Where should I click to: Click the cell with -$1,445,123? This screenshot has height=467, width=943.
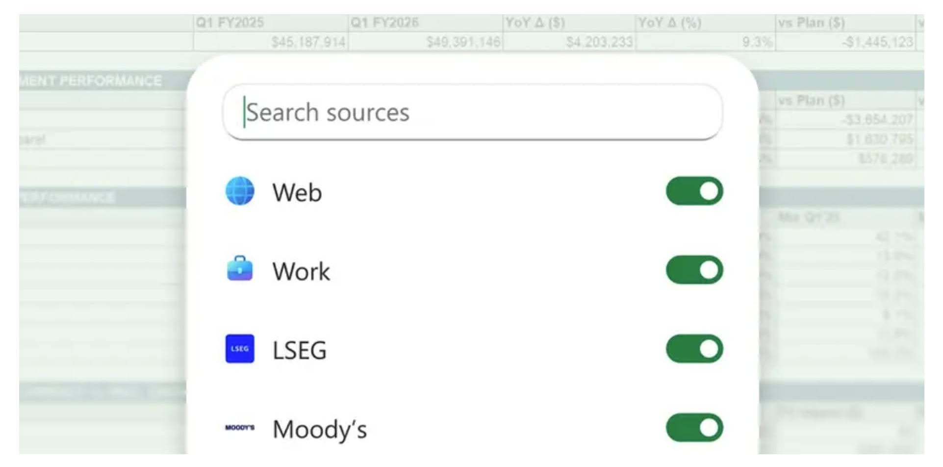coord(845,42)
